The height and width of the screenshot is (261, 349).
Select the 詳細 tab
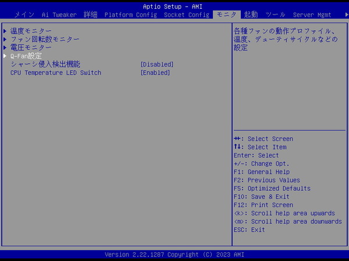(90, 14)
